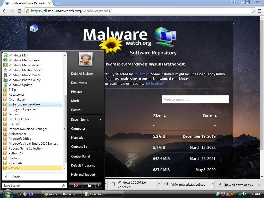Close the downloads bar
The height and width of the screenshot is (198, 264).
point(259,185)
